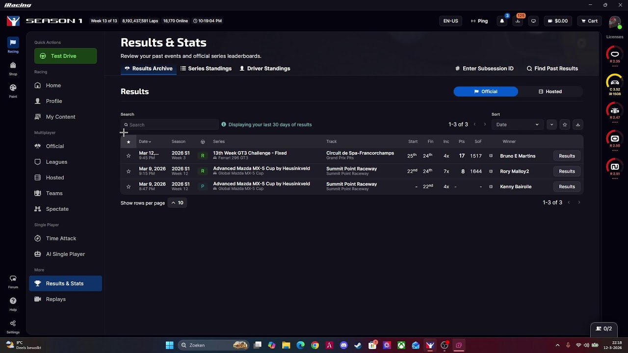Click the Ping indicator
Image resolution: width=628 pixels, height=353 pixels.
(479, 21)
